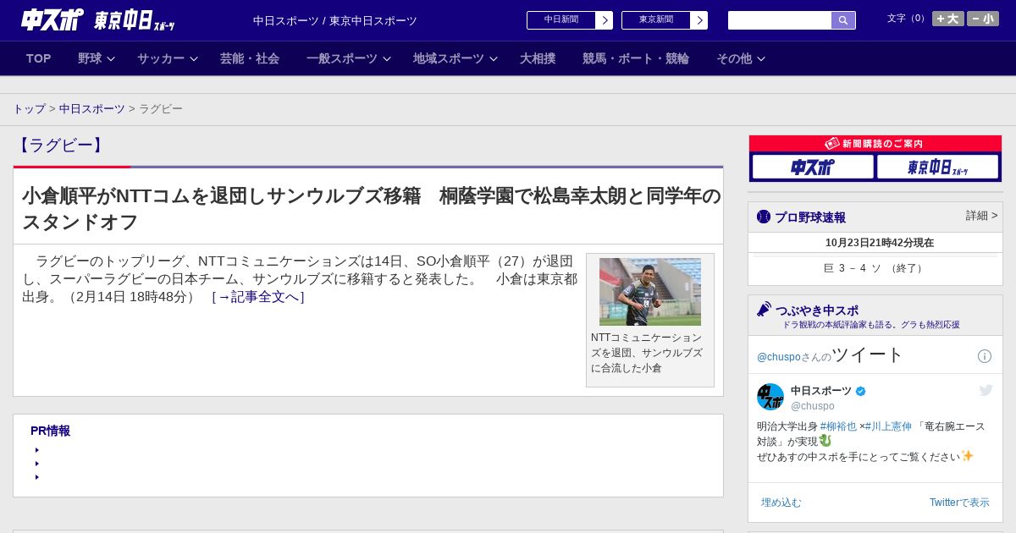1016x533 pixels.
Task: Expand the 野球 navigation menu
Action: pos(97,58)
